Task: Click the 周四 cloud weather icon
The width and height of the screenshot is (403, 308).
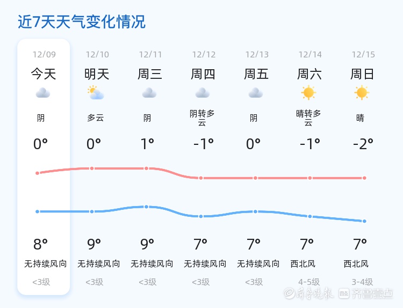Action: pos(203,93)
